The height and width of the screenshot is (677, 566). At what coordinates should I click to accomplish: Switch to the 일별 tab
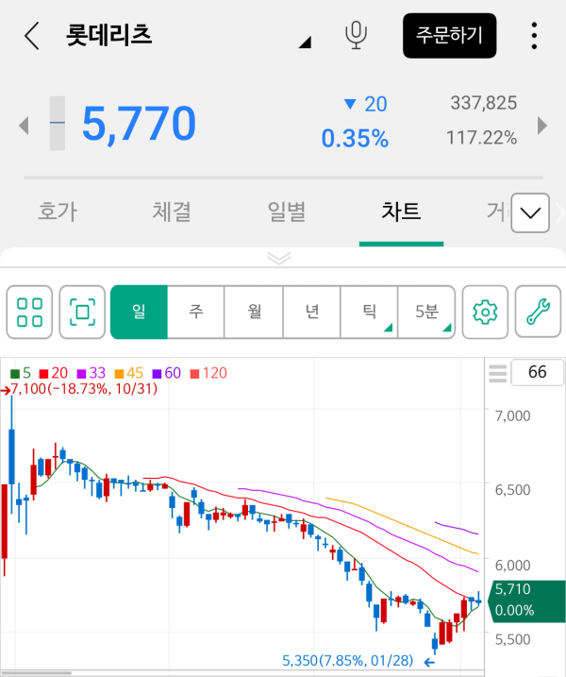[287, 212]
